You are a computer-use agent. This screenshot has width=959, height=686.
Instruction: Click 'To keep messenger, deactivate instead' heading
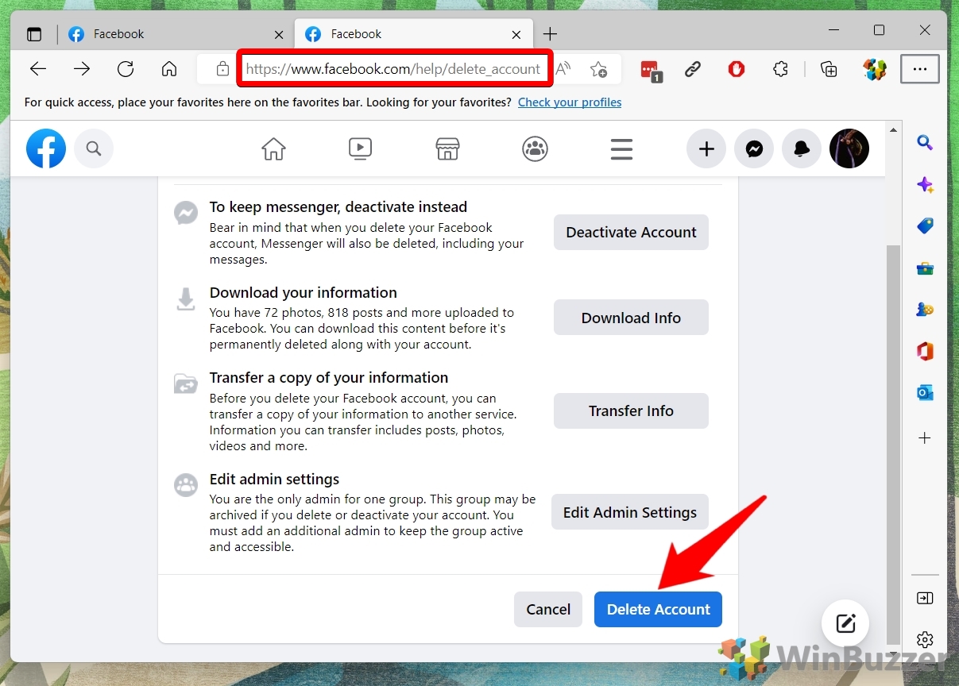[x=338, y=206]
